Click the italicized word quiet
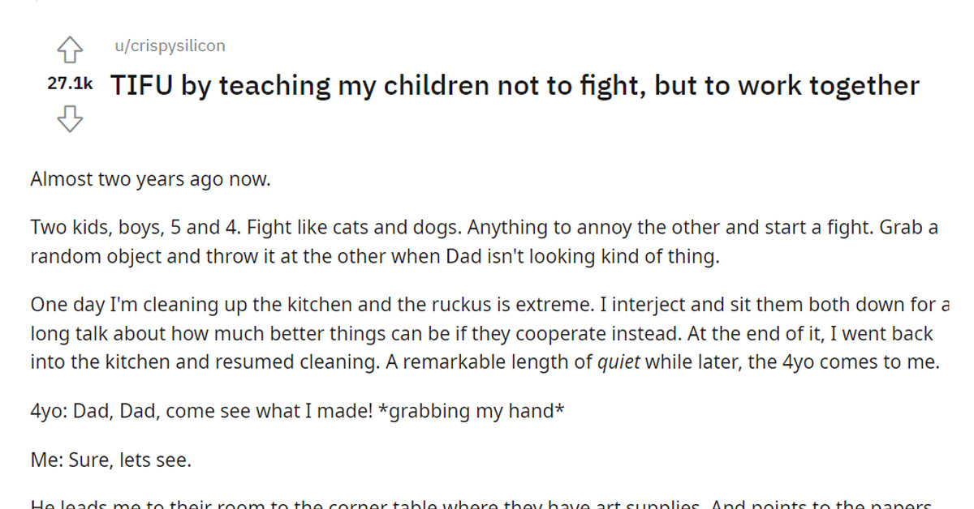 click(618, 361)
